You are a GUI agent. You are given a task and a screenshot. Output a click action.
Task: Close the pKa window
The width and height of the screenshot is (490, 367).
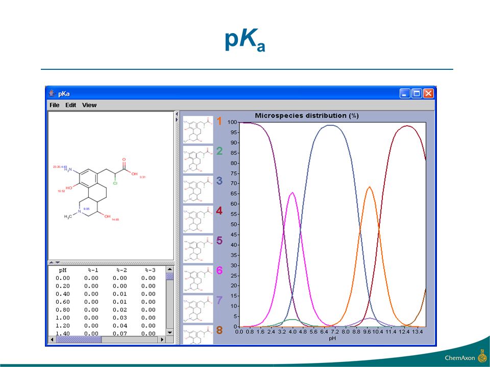(x=428, y=93)
